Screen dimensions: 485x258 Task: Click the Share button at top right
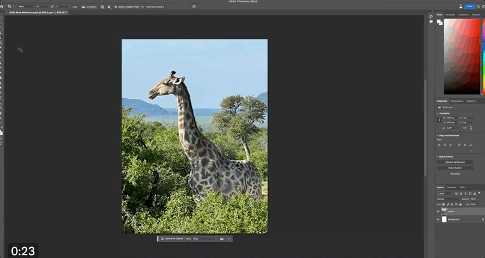pyautogui.click(x=470, y=6)
